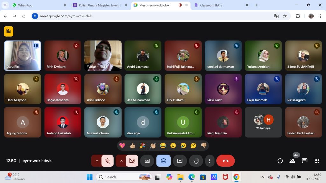This screenshot has width=326, height=183.
Task: Click Munirul Ichwan participant tile
Action: click(103, 122)
